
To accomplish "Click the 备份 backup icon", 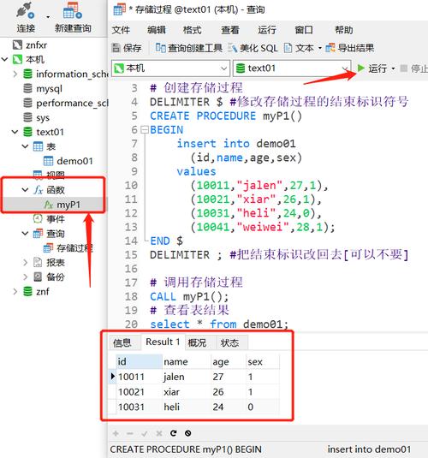I will point(38,277).
